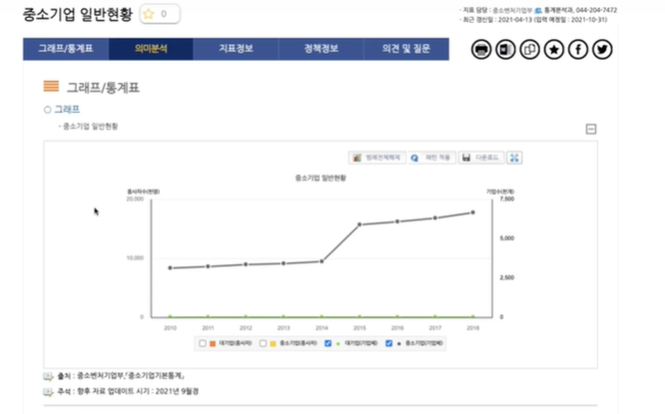Viewport: 665px width, 414px height.
Task: Click the chart title 중소기업 일반현황 above the plot
Action: tap(321, 178)
